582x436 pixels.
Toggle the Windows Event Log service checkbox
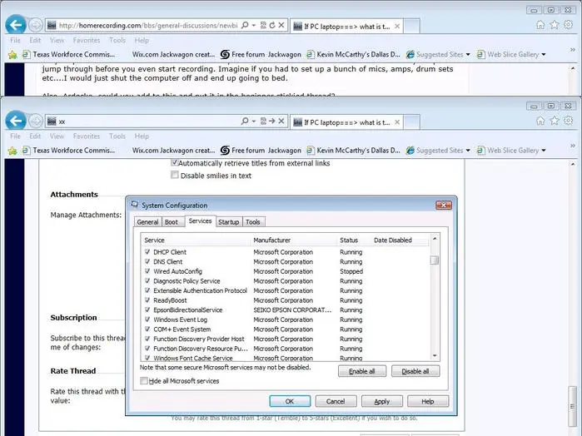pos(147,320)
